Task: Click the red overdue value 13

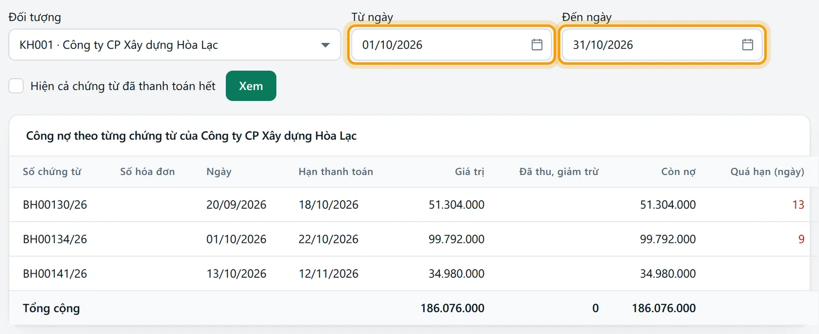Action: pos(798,205)
